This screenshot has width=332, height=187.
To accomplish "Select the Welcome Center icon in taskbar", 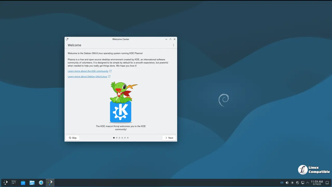I will coord(50,183).
